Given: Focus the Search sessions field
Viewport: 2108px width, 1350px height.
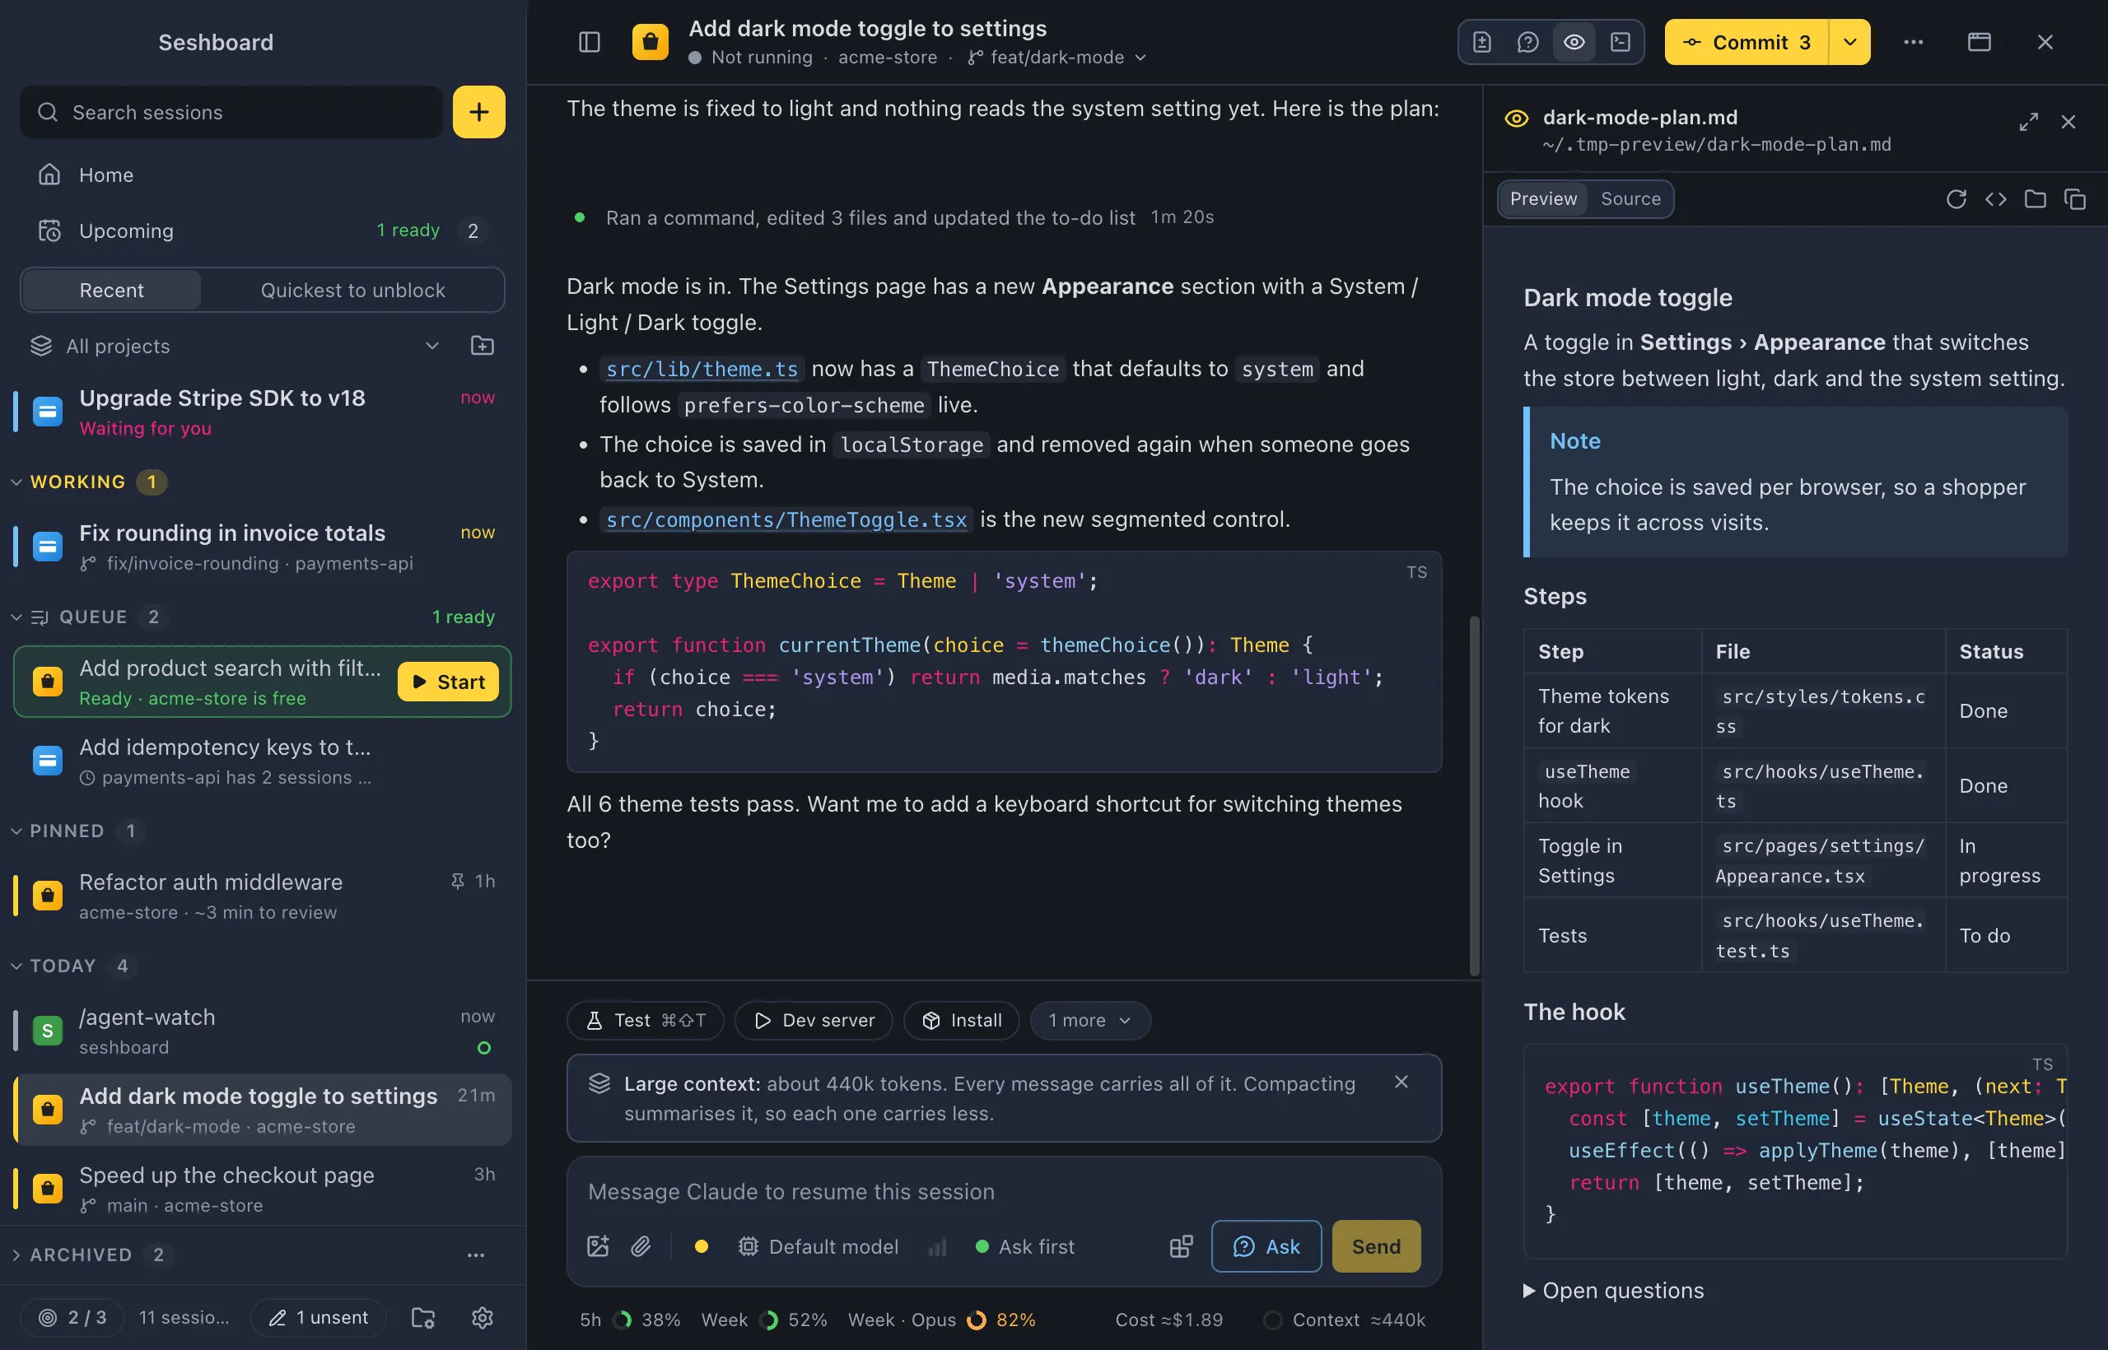Looking at the screenshot, I should click(x=231, y=112).
